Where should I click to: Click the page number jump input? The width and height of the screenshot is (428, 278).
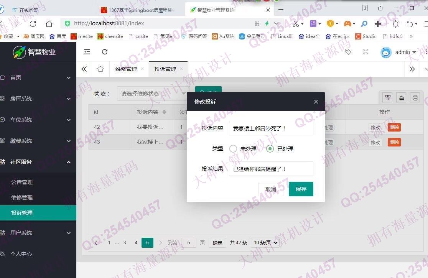tap(189, 243)
